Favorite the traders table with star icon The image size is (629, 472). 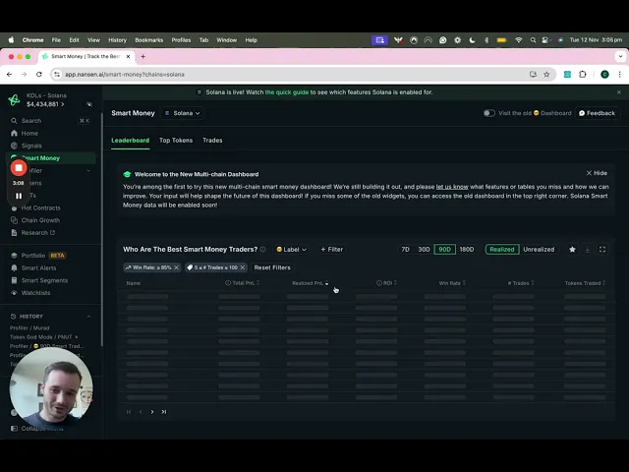point(572,250)
